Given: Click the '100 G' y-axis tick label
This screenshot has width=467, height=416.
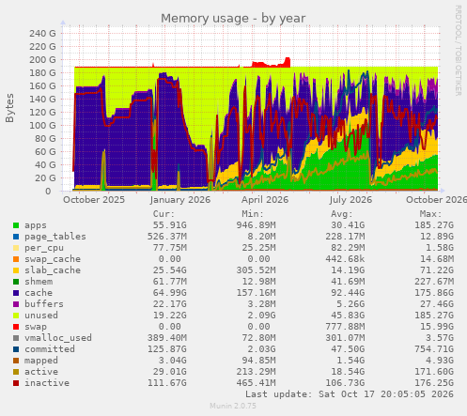Looking at the screenshot, I should coord(42,126).
